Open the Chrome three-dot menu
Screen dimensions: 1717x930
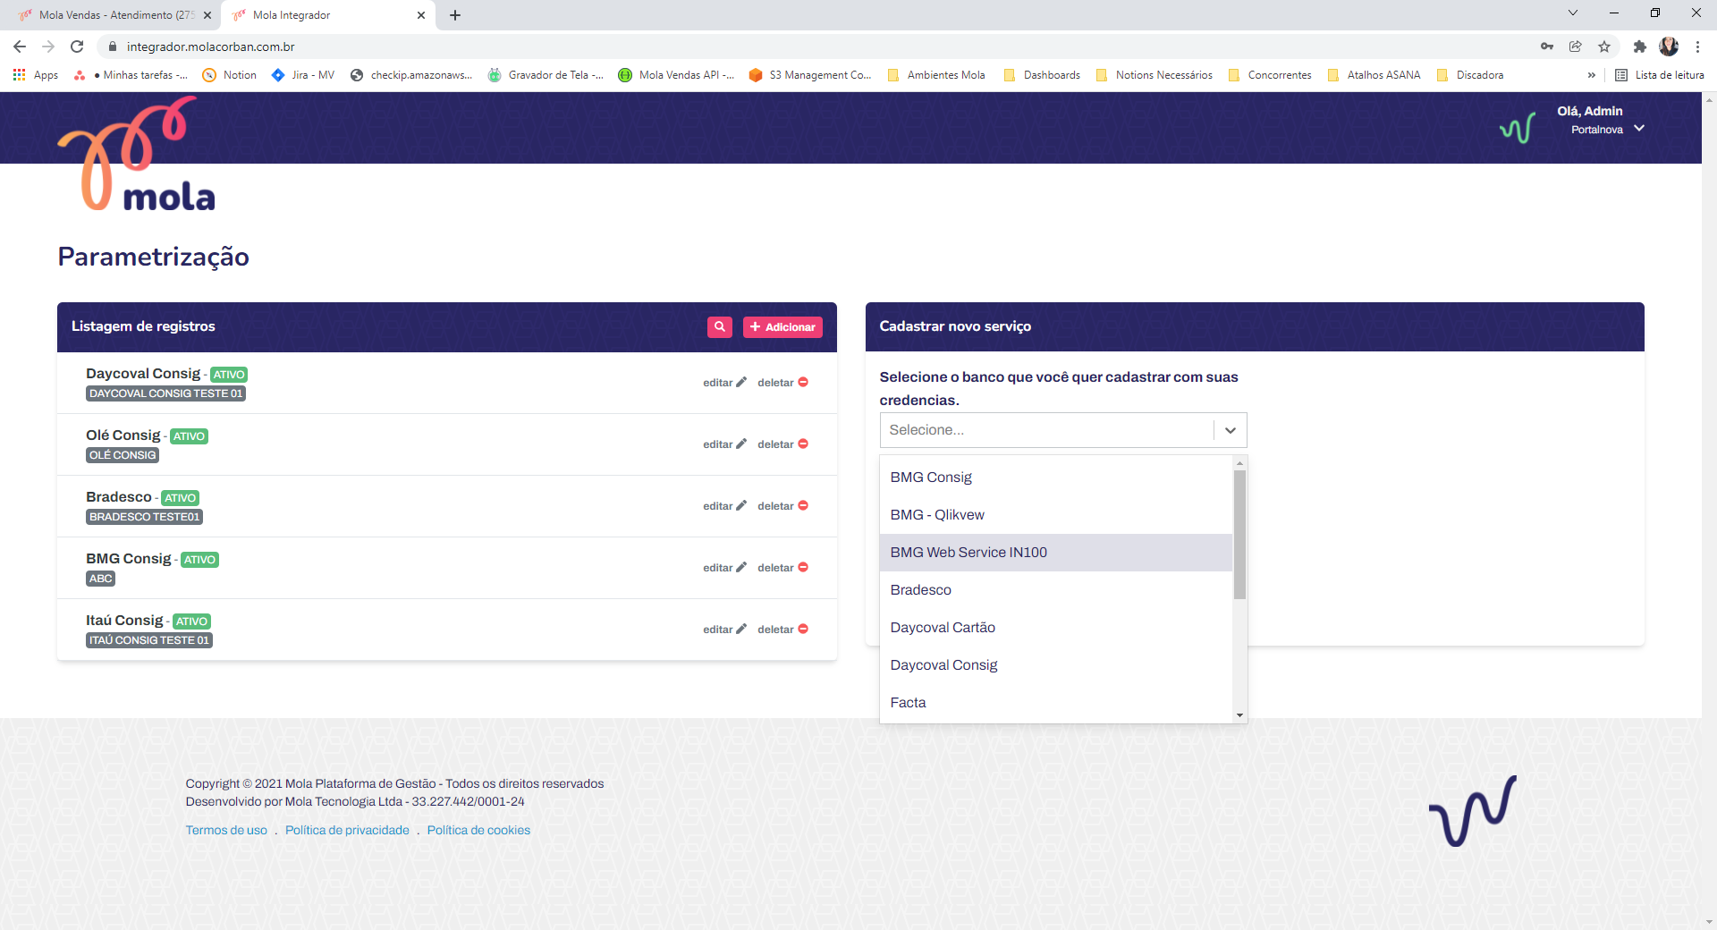(x=1697, y=46)
